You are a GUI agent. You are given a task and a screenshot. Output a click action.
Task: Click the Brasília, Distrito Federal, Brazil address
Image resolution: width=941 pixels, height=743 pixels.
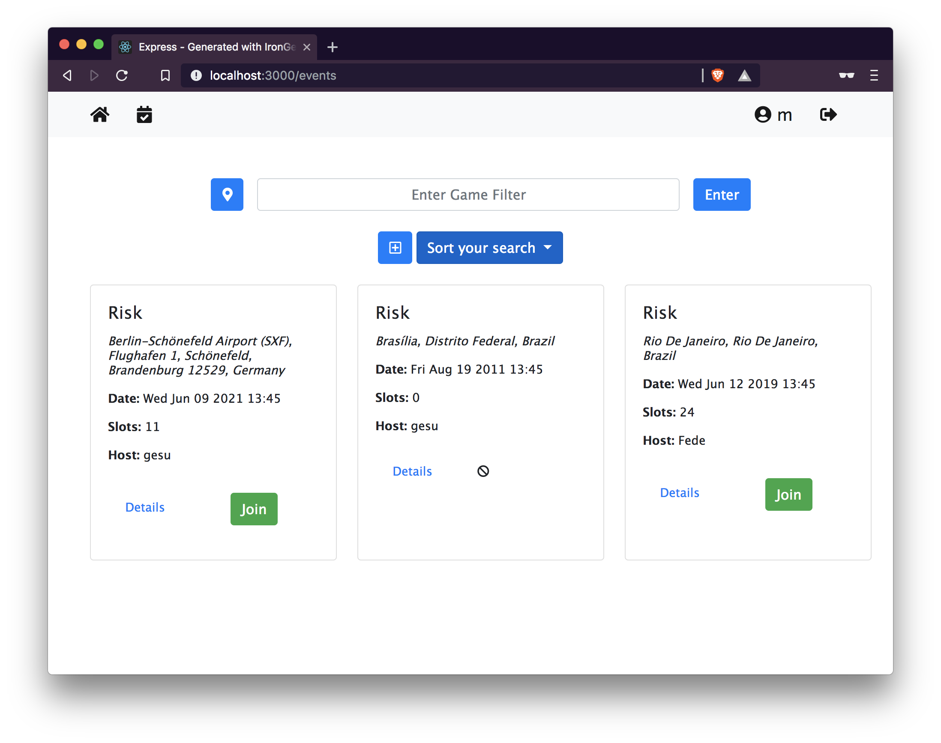[465, 341]
